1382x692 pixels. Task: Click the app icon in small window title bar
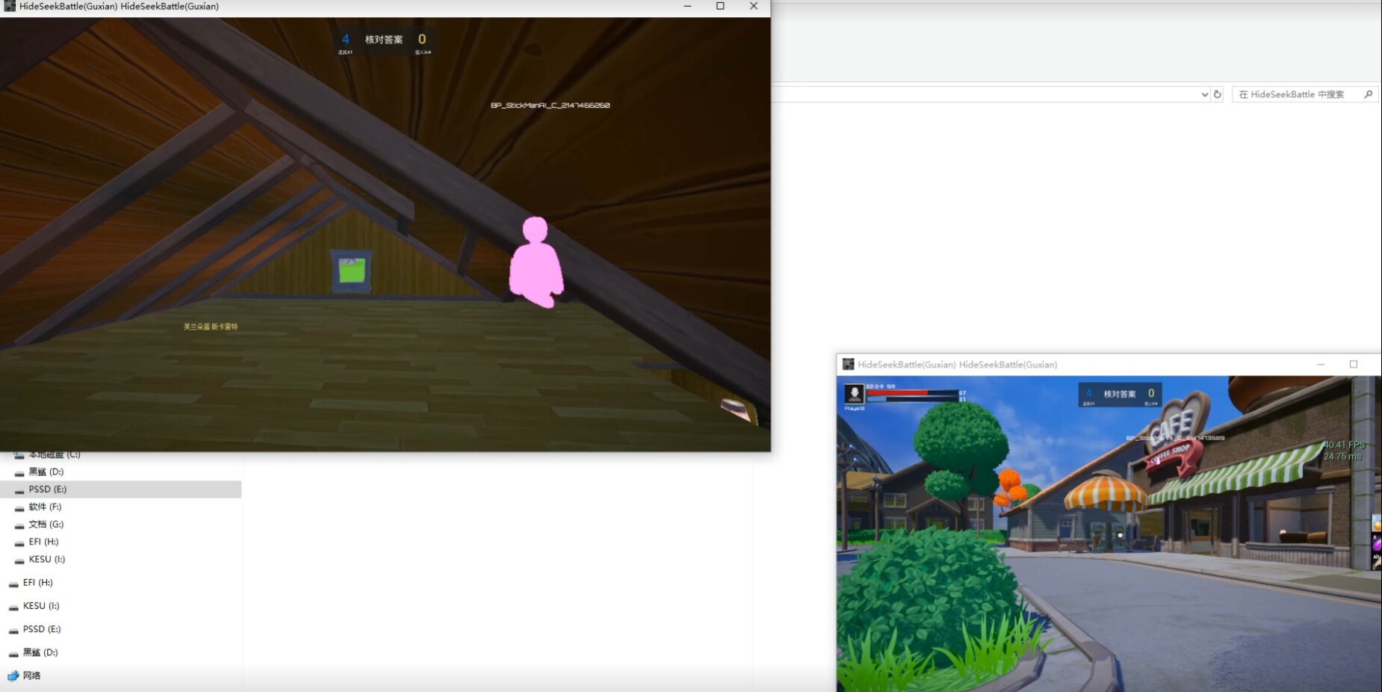pyautogui.click(x=848, y=365)
